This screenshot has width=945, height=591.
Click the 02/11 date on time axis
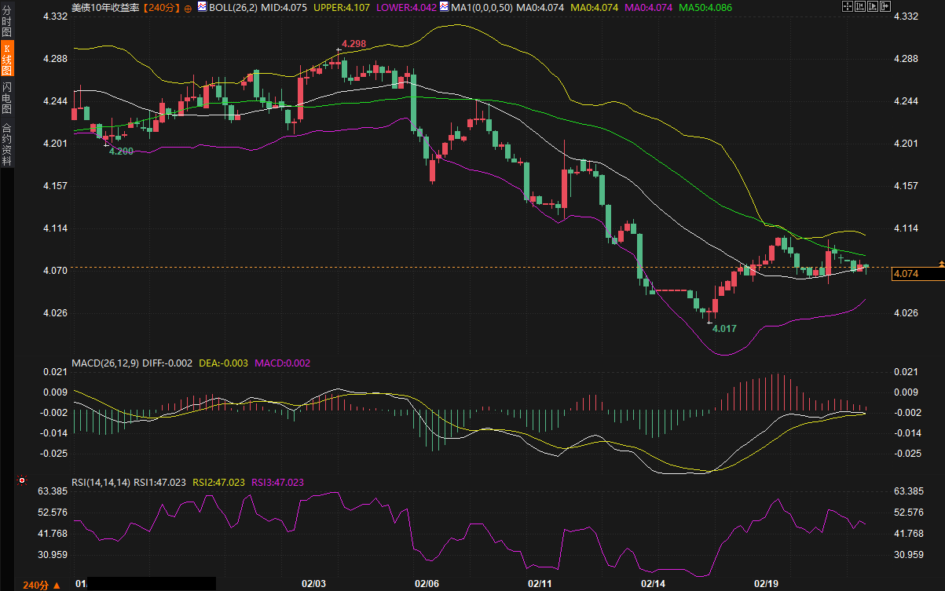[540, 585]
